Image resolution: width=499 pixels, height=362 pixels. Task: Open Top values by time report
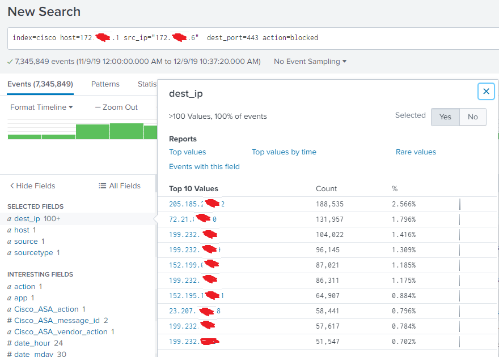[284, 152]
